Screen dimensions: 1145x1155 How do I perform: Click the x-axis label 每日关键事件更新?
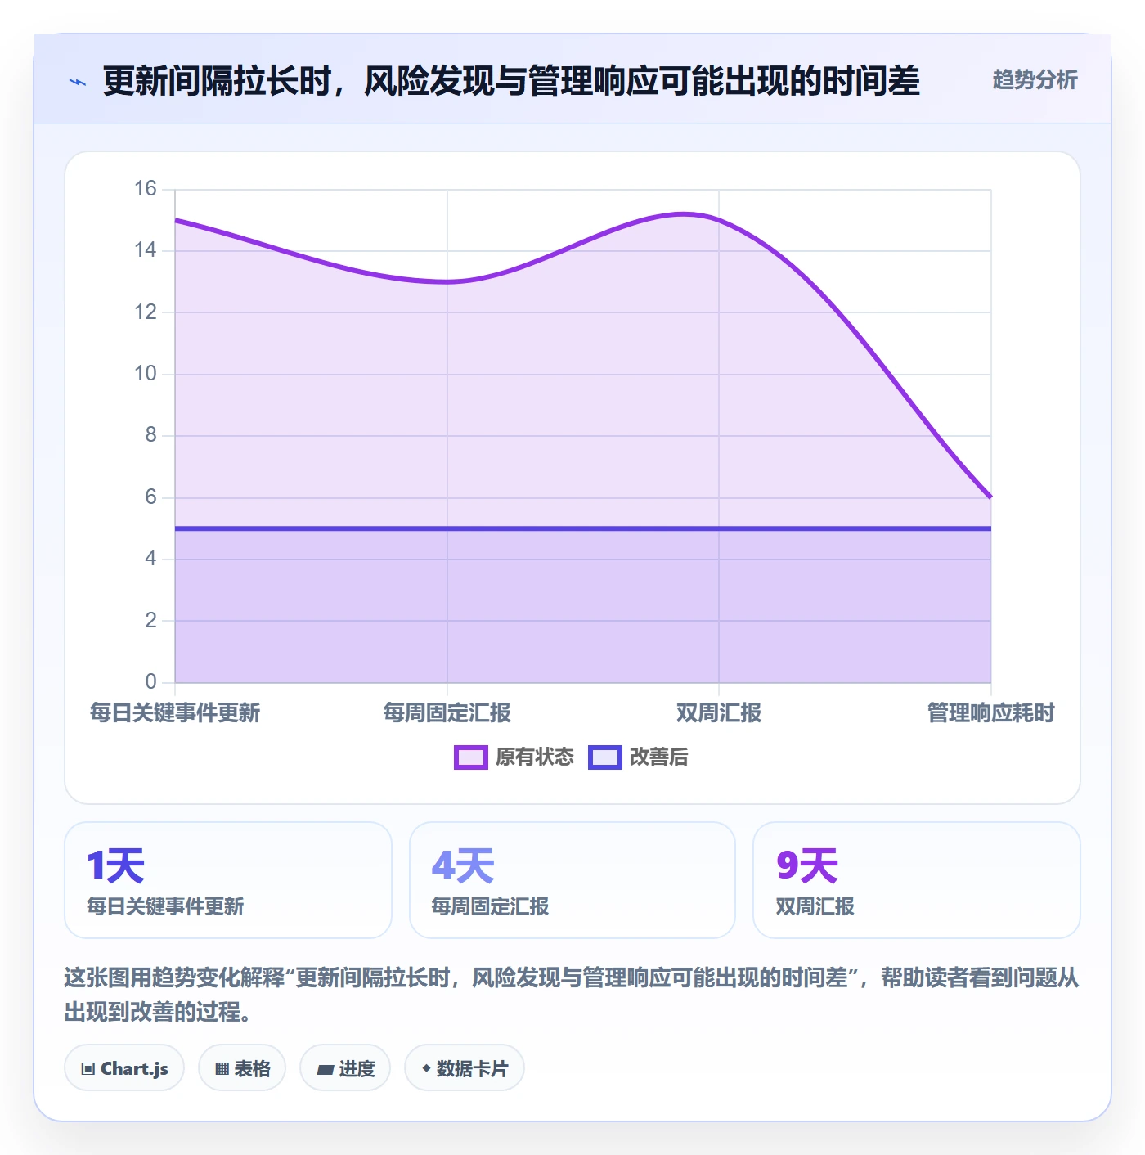(x=175, y=712)
